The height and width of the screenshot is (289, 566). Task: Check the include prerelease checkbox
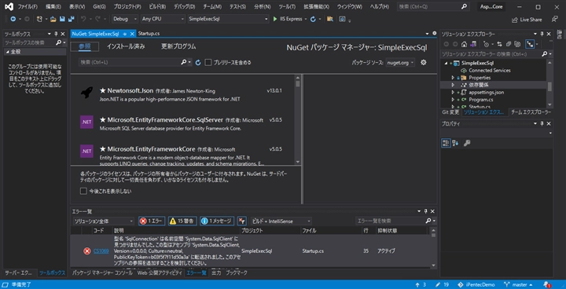[x=208, y=62]
